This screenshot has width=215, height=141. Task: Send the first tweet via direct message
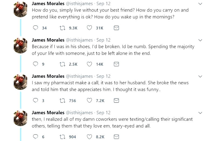(116, 28)
